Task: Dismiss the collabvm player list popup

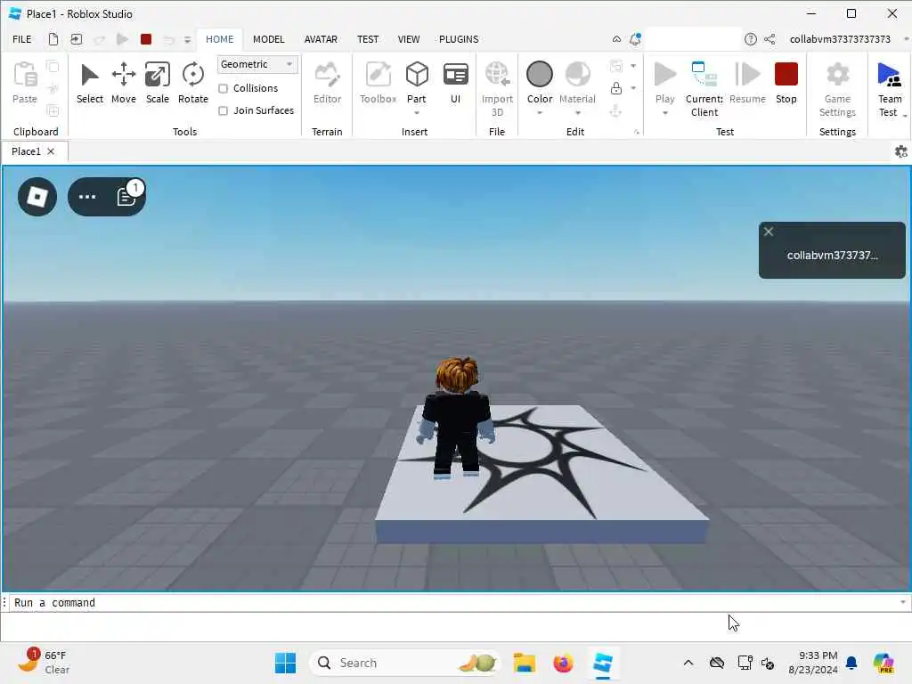Action: point(769,232)
